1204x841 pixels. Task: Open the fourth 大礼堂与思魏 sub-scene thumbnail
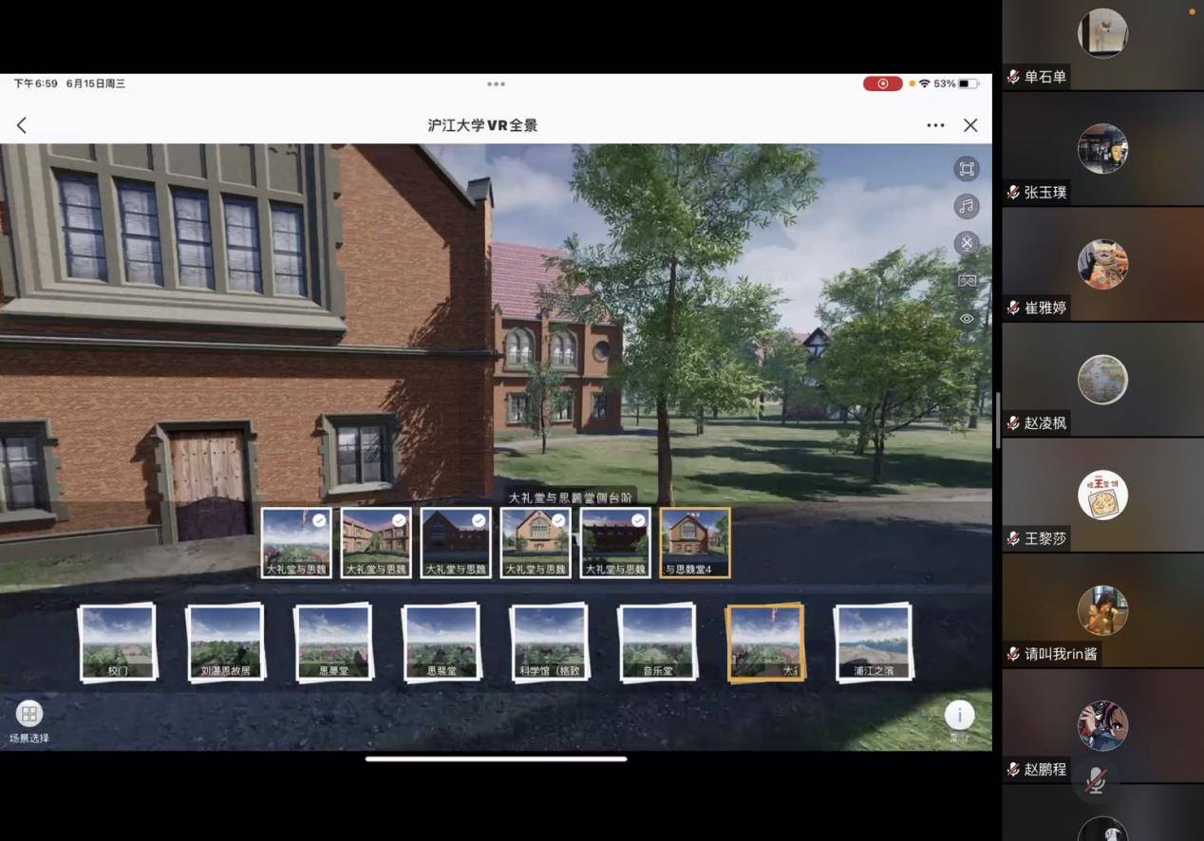[536, 543]
